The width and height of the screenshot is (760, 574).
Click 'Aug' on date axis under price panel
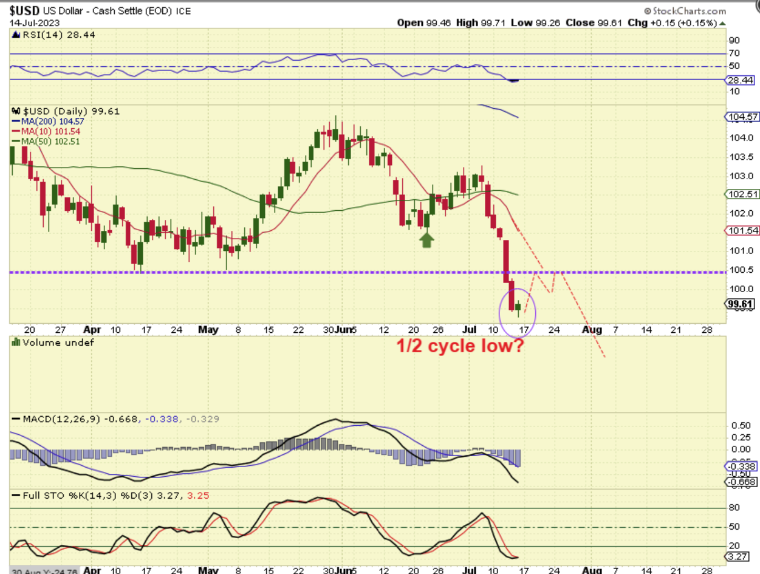(592, 330)
